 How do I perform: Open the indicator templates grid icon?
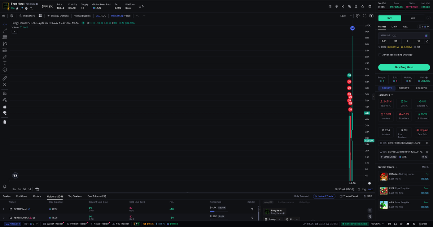click(40, 16)
